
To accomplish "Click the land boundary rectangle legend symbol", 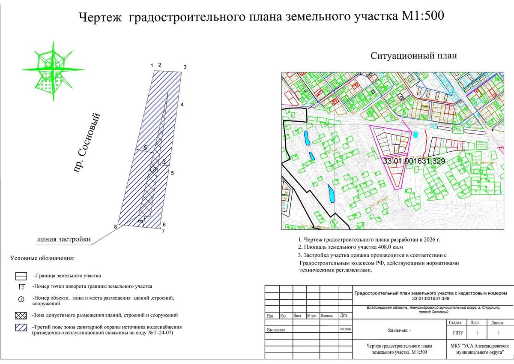I will pyautogui.click(x=22, y=276).
